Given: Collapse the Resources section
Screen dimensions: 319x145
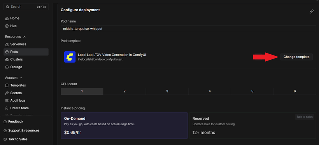Looking at the screenshot, I should (x=15, y=37).
